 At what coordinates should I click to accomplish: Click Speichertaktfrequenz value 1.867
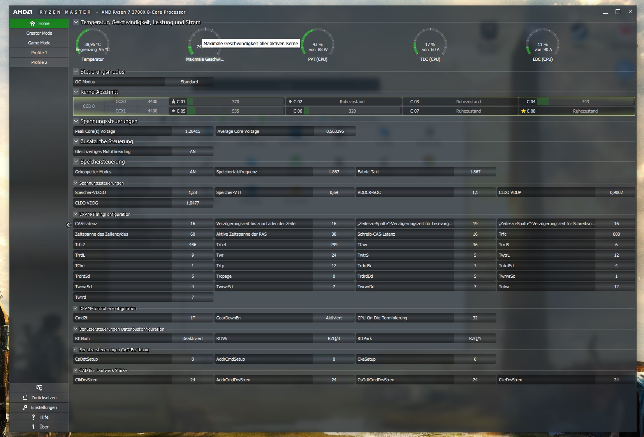(x=334, y=172)
